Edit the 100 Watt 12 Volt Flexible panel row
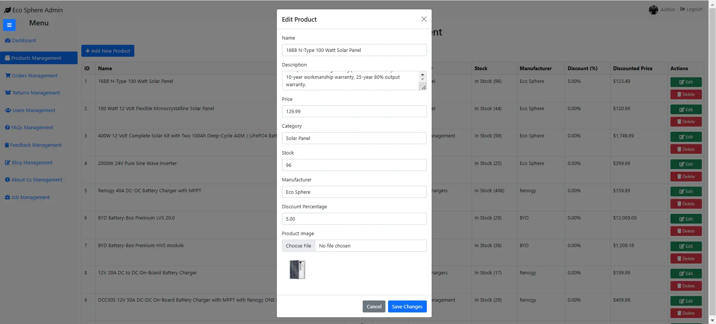 pyautogui.click(x=686, y=109)
